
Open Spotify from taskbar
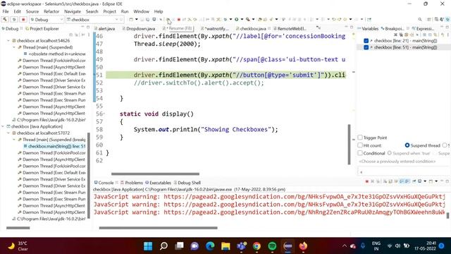(x=272, y=246)
